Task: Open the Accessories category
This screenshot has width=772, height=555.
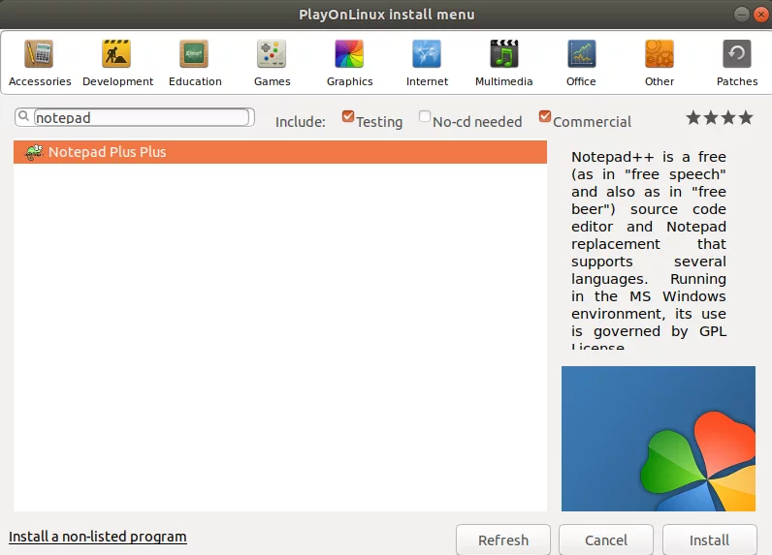Action: pos(40,62)
